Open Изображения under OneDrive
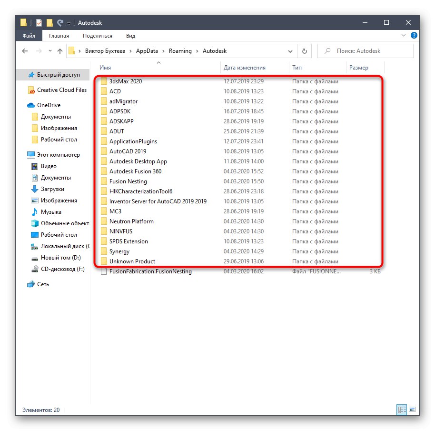The image size is (435, 431). point(54,128)
